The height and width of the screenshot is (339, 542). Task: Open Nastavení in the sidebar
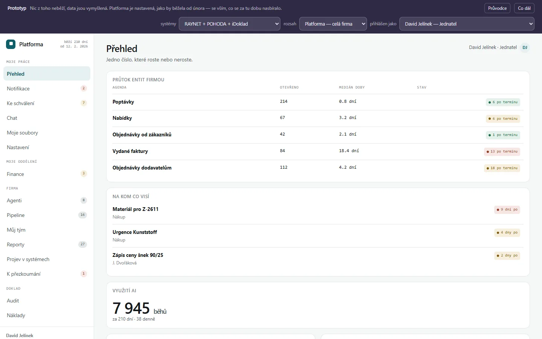click(47, 147)
